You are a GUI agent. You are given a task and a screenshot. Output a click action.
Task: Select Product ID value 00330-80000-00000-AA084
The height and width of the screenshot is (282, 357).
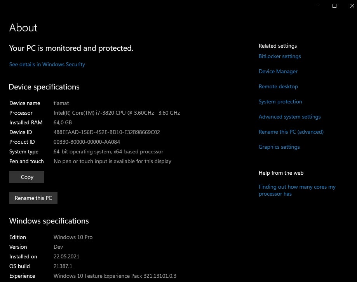(x=87, y=142)
